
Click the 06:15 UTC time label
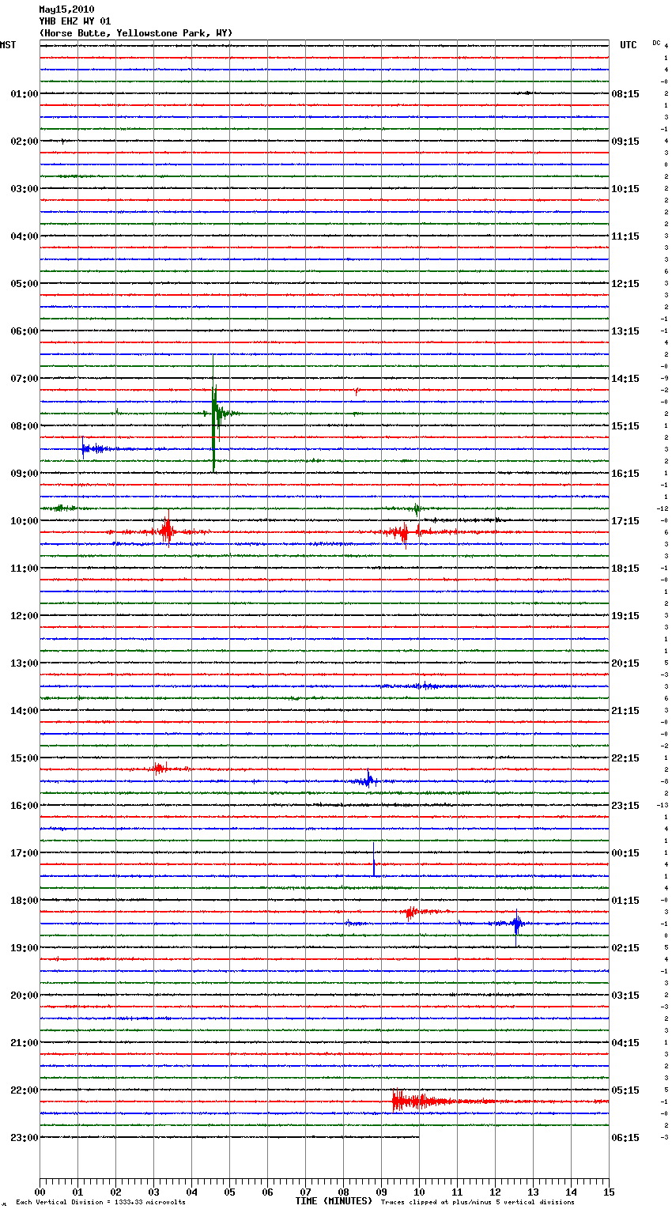coord(625,1138)
